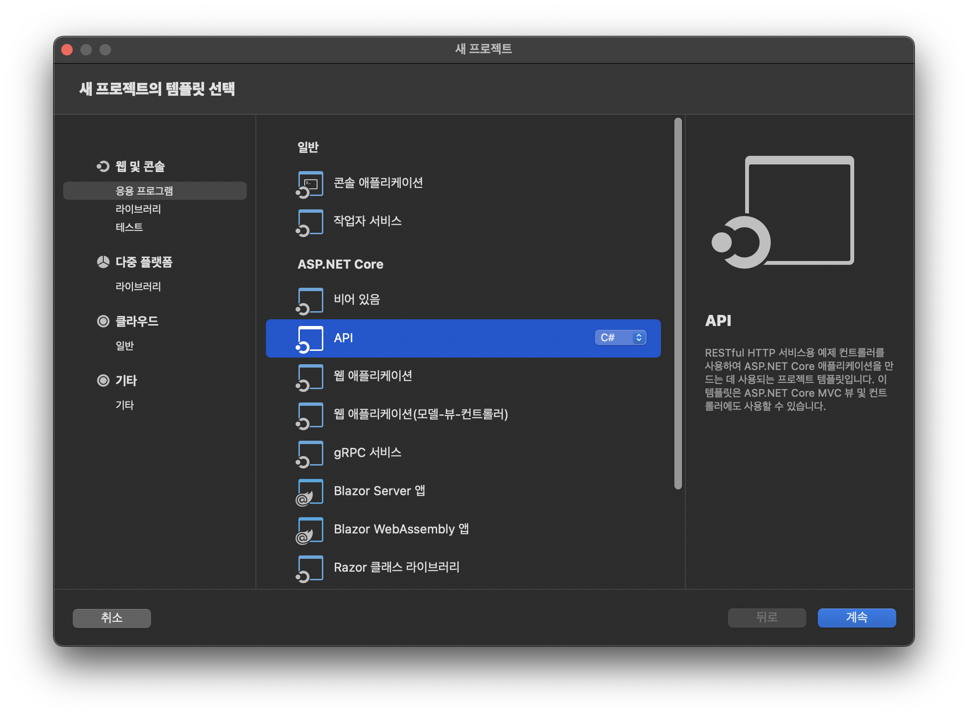Click the 웹 및 콘솔 category icon

(103, 166)
